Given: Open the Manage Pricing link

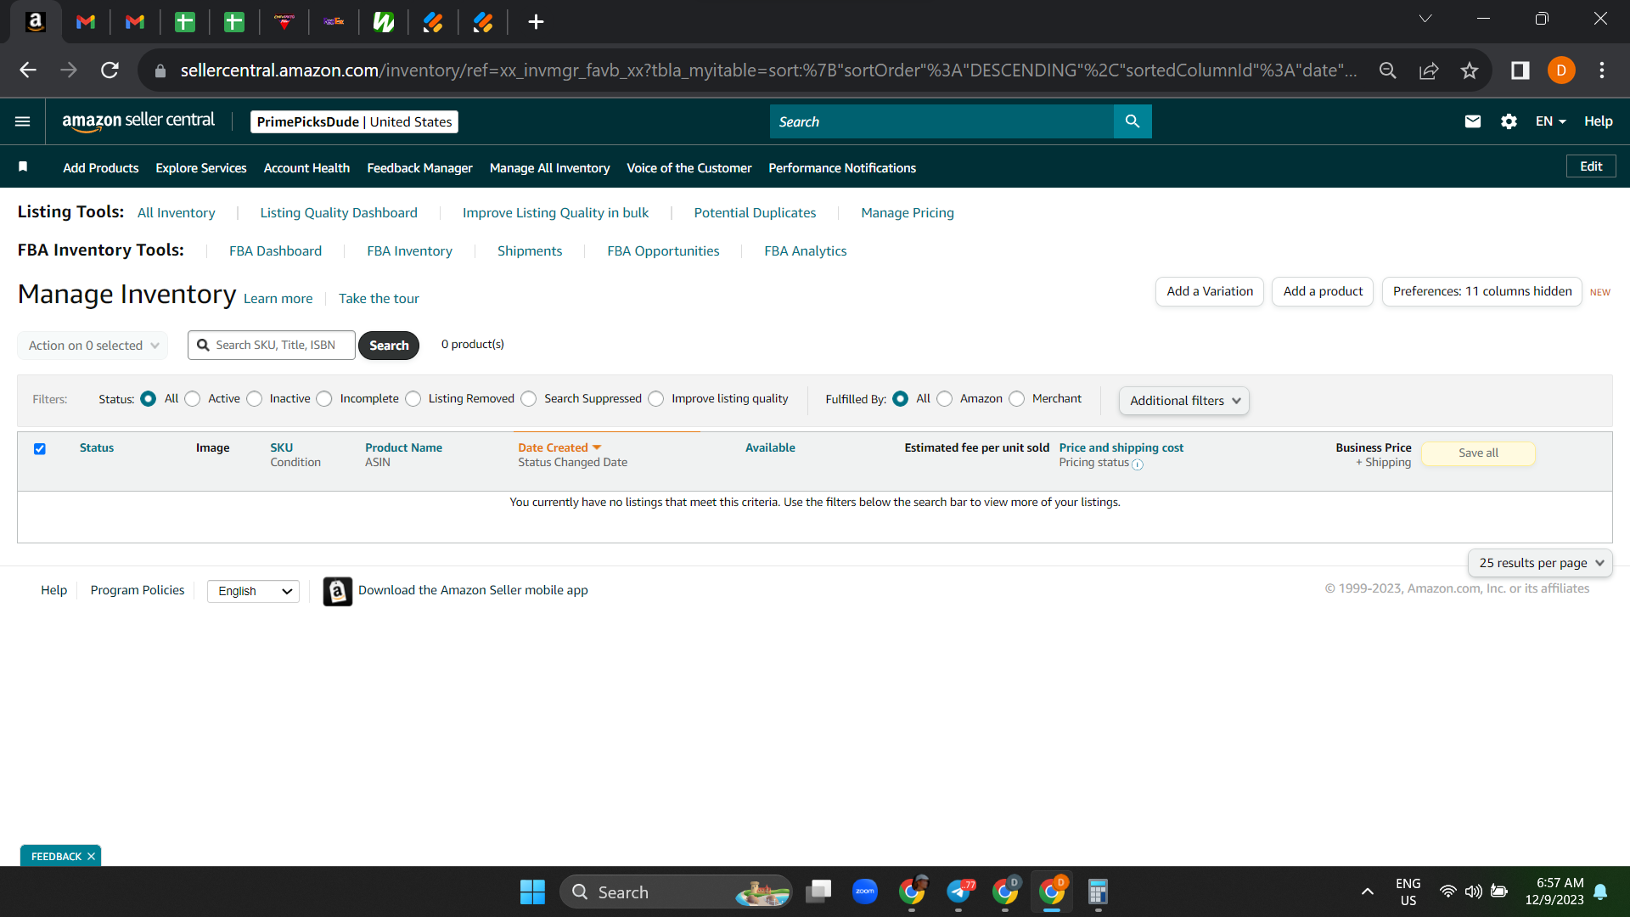Looking at the screenshot, I should point(908,213).
